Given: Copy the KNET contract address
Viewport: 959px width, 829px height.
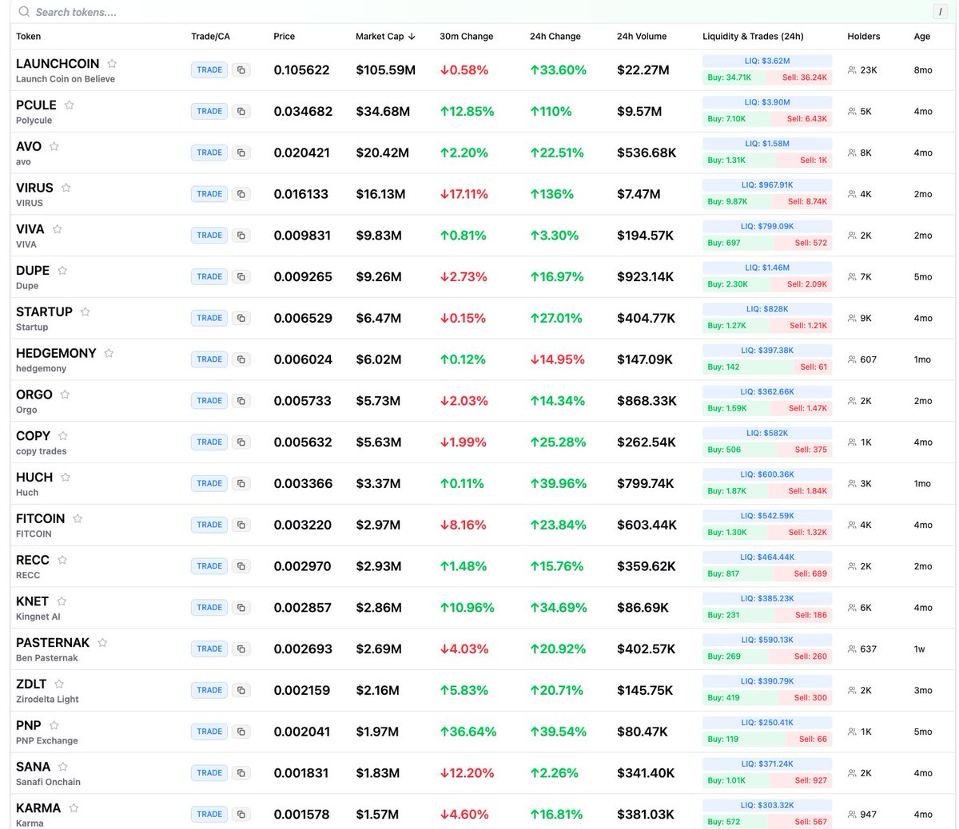Looking at the screenshot, I should 241,608.
